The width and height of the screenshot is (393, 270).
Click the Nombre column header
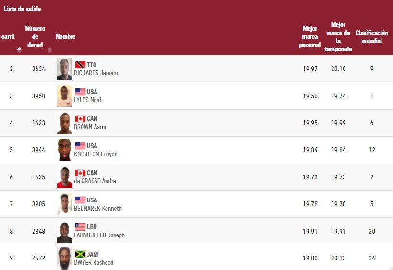point(66,37)
